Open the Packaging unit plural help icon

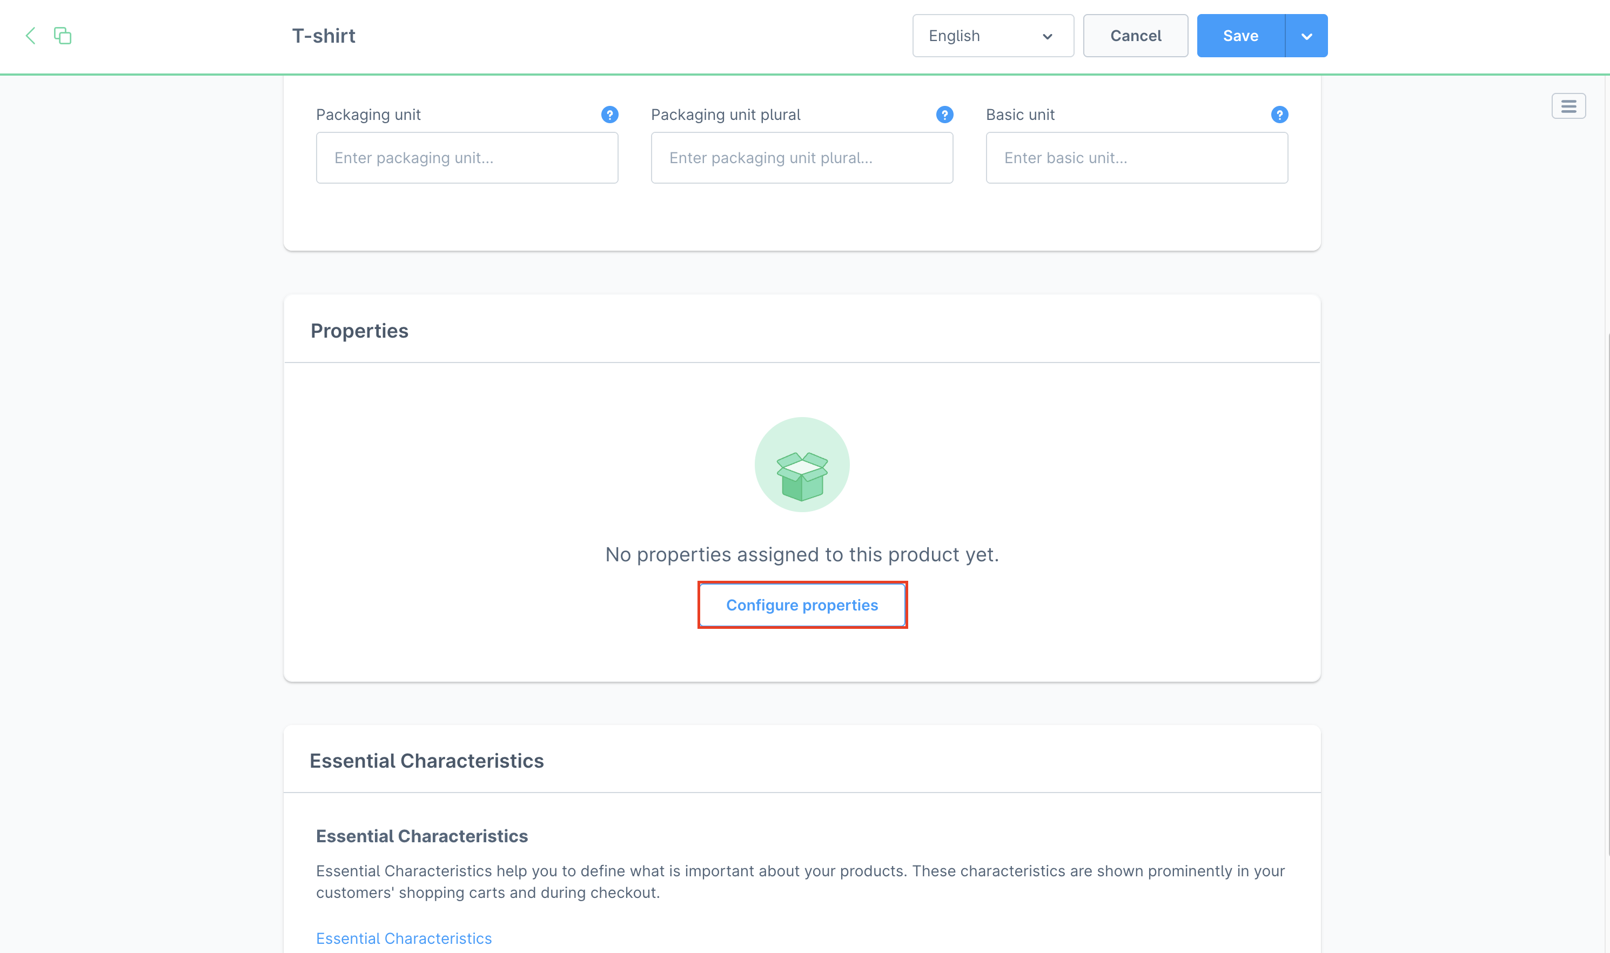coord(944,115)
